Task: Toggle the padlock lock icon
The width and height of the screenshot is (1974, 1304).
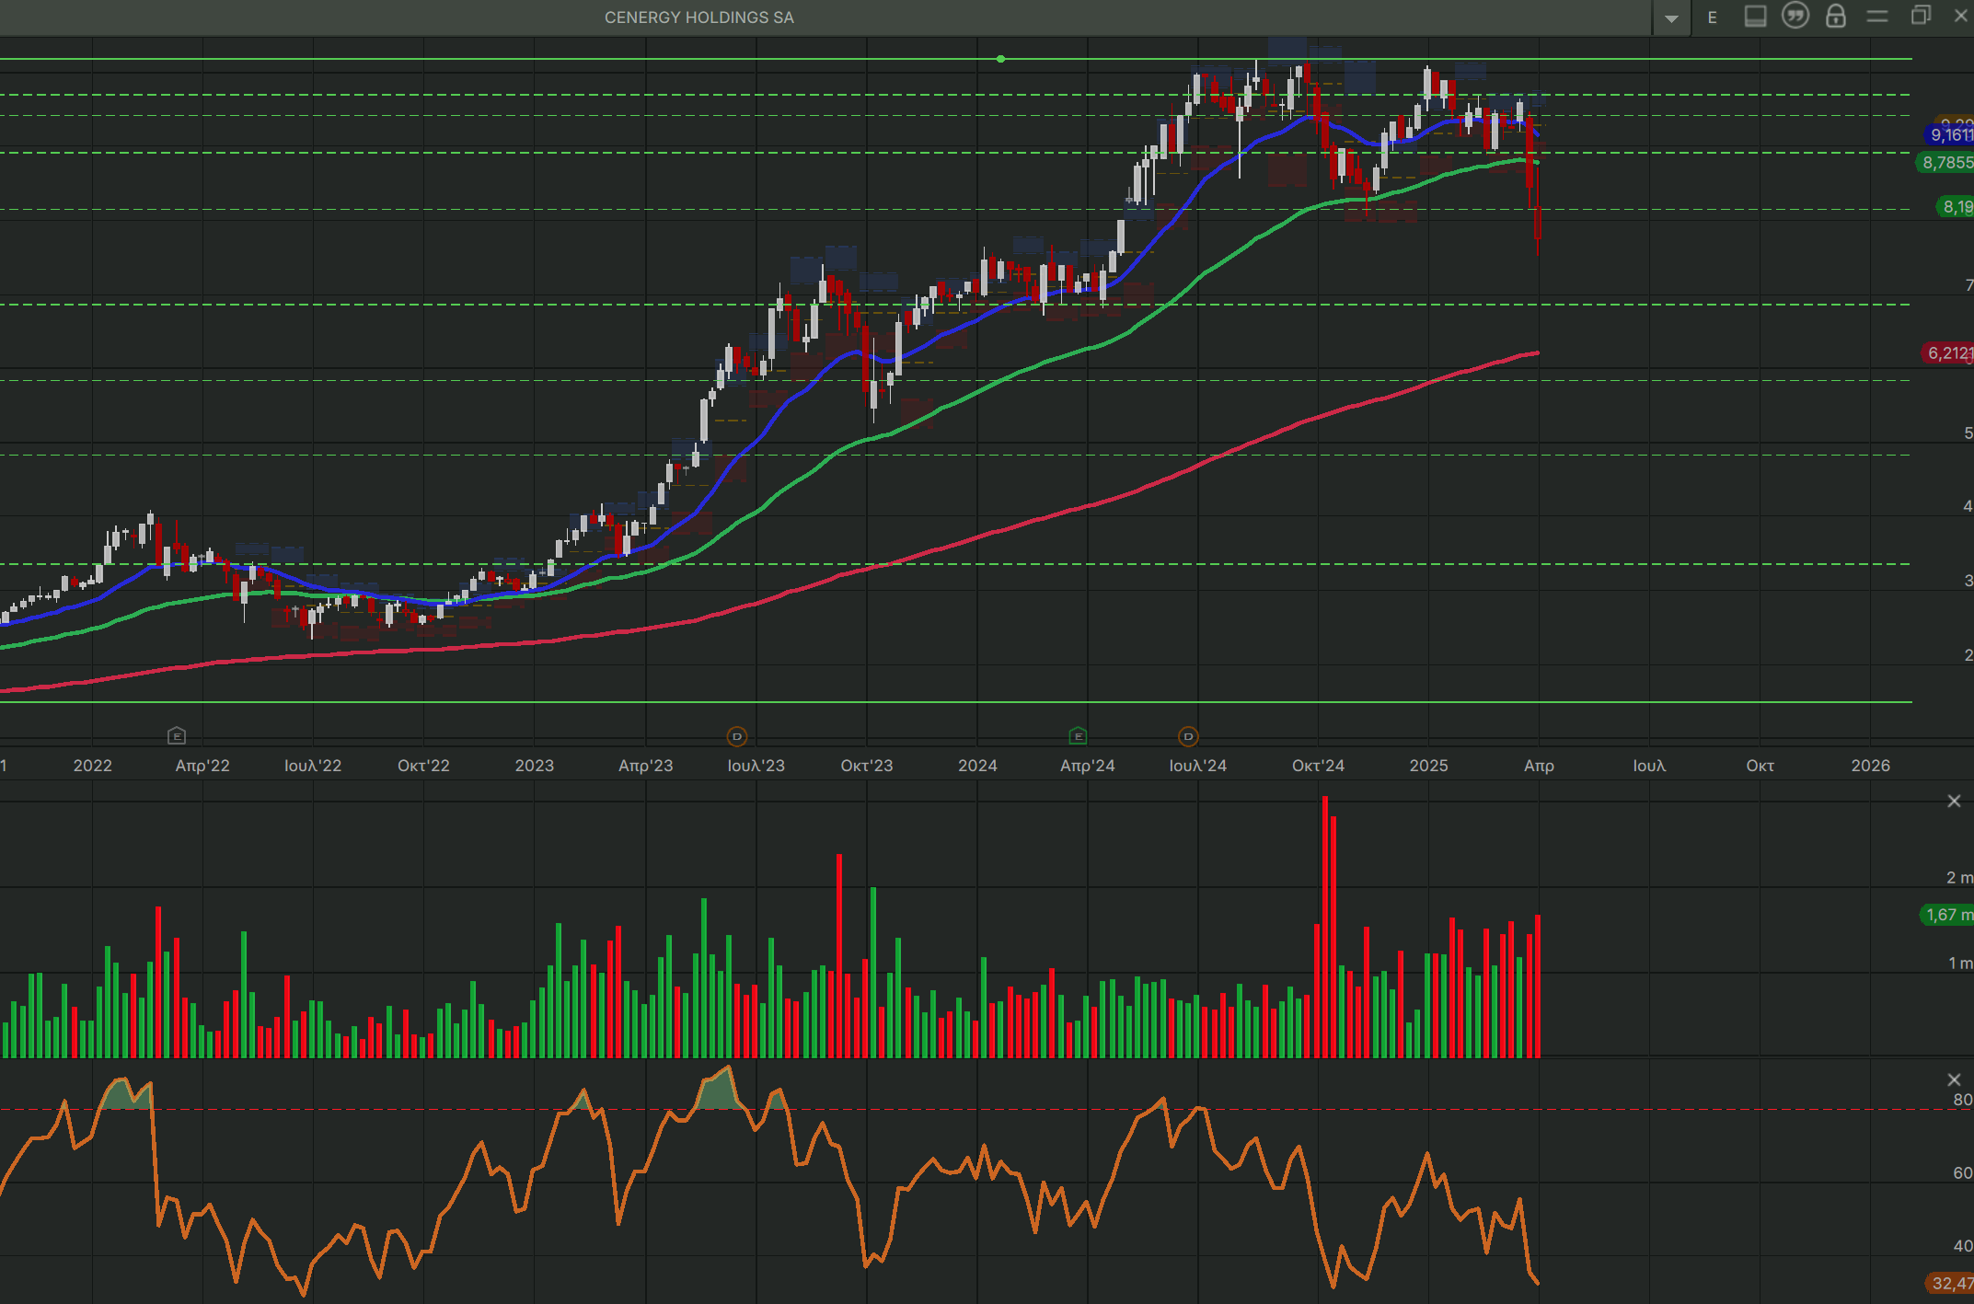Action: (1836, 17)
